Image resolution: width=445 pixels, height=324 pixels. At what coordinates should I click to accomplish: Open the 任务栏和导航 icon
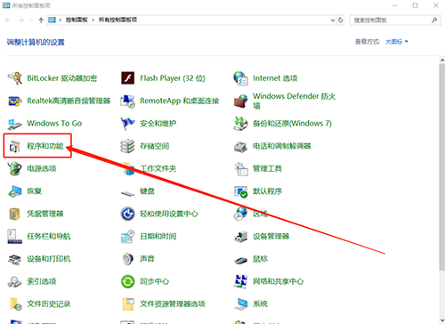15,237
